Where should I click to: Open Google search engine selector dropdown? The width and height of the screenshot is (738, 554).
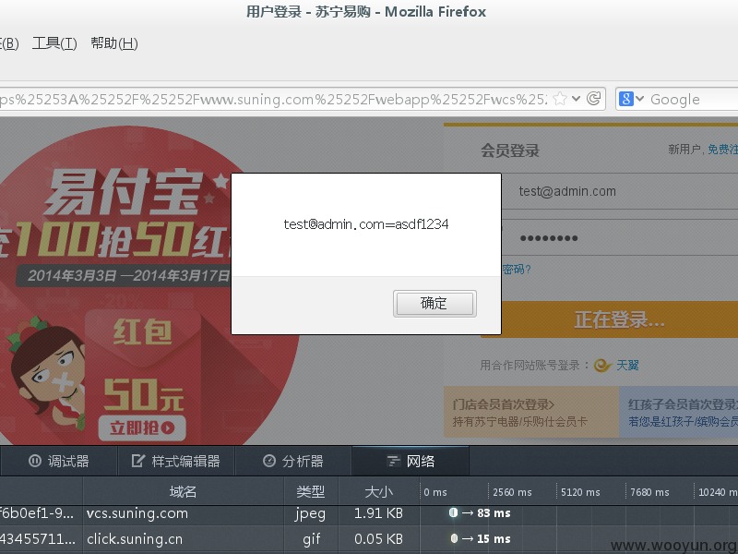[631, 99]
